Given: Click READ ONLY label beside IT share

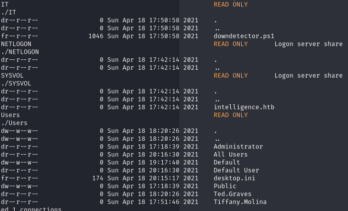Looking at the screenshot, I should (231, 4).
